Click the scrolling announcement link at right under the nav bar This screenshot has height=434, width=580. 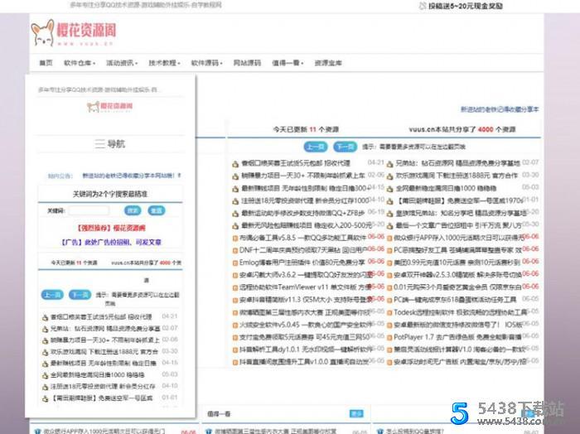500,109
